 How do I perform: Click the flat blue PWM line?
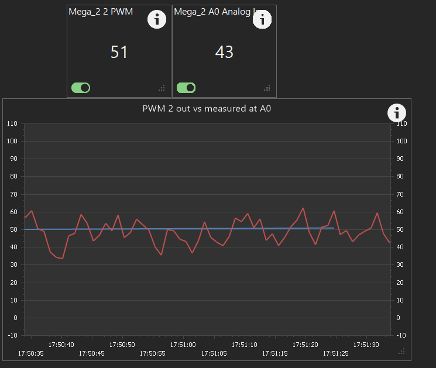(x=179, y=229)
